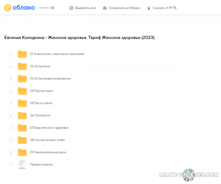Open 08.Сессия вопрос-ответ folder name
The width and height of the screenshot is (221, 184).
point(48,140)
